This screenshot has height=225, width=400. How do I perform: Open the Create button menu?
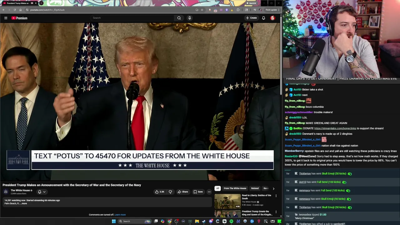[251, 18]
